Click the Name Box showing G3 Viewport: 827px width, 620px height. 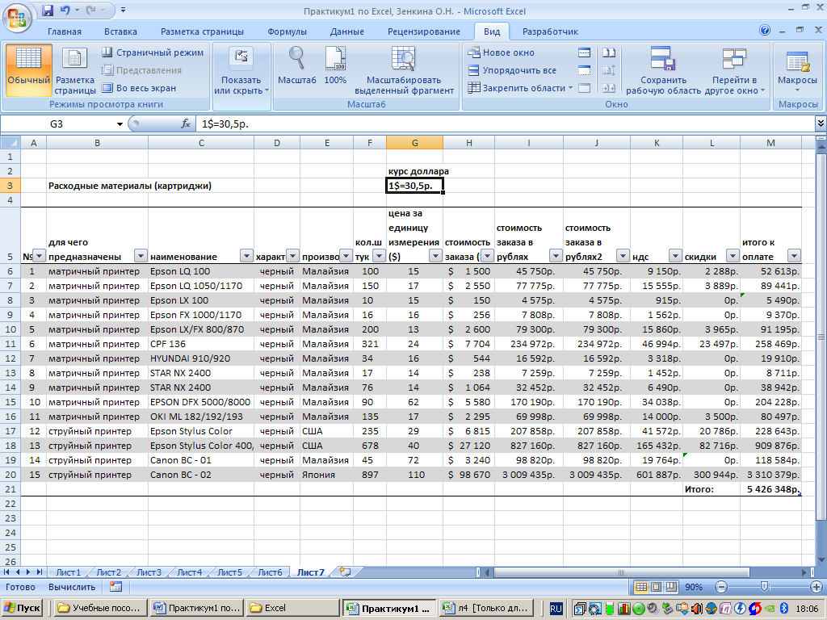57,124
